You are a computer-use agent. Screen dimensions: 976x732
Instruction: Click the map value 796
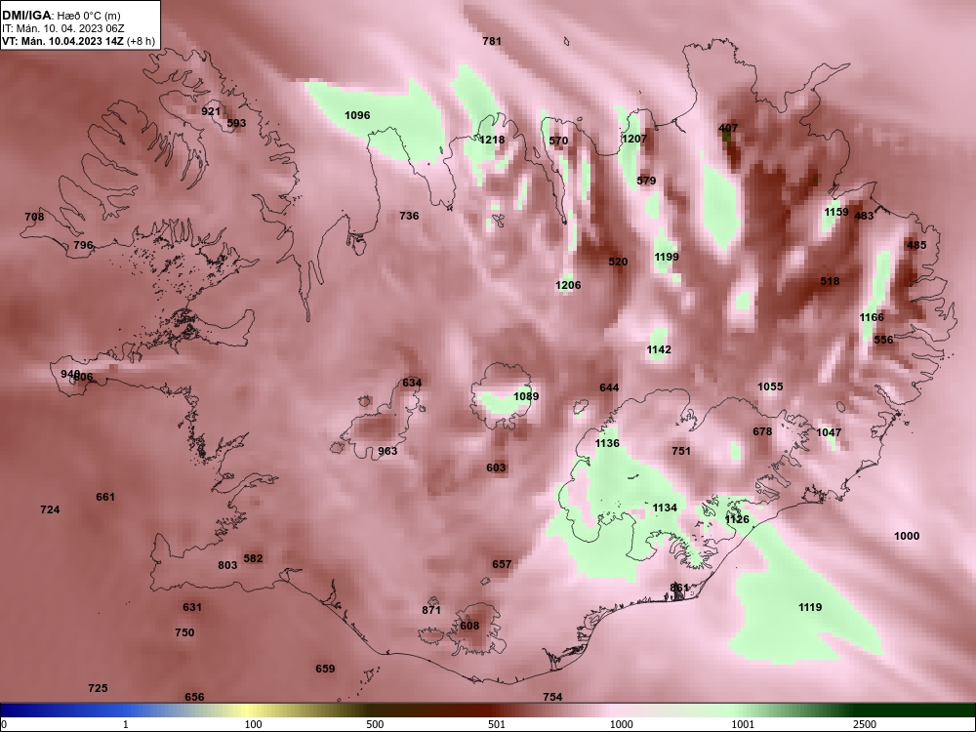pyautogui.click(x=83, y=245)
